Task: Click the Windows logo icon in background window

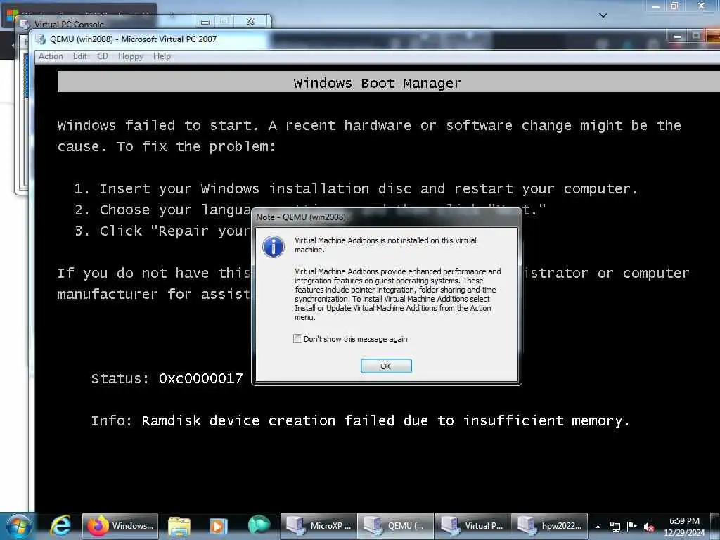Action: (x=13, y=14)
